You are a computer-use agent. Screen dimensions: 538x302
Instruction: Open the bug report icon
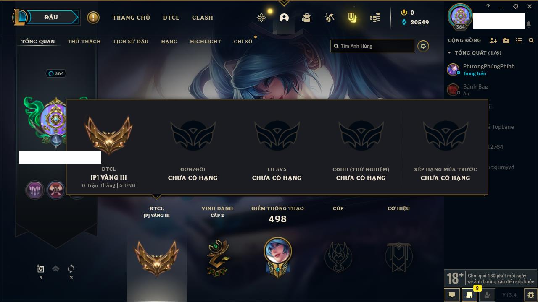click(x=530, y=295)
